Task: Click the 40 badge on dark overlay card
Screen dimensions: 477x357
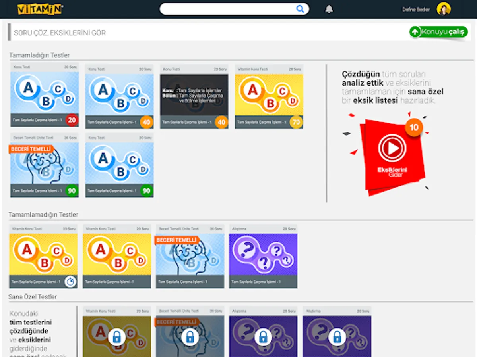Action: (x=221, y=122)
